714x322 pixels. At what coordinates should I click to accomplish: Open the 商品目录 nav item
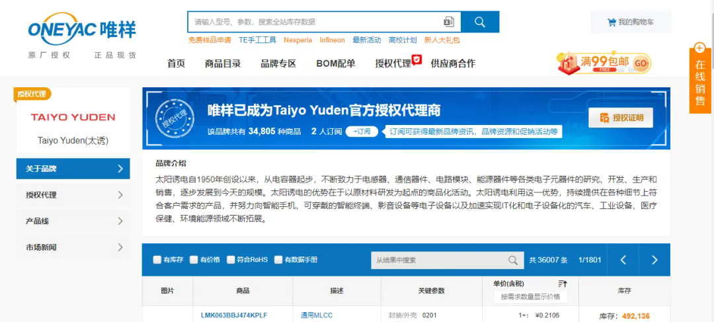point(223,63)
